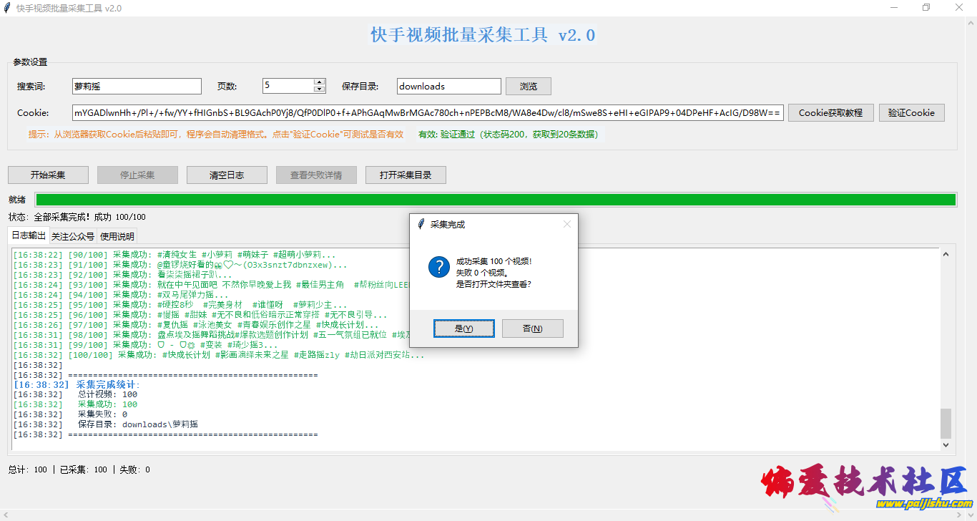Click the 停止采集 button
The height and width of the screenshot is (521, 977).
coord(137,175)
